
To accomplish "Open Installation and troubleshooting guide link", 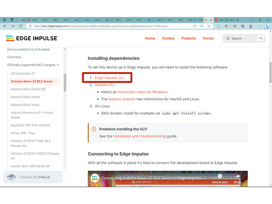I will [x=139, y=136].
